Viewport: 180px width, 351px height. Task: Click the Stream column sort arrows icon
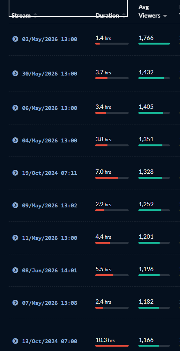tap(35, 16)
